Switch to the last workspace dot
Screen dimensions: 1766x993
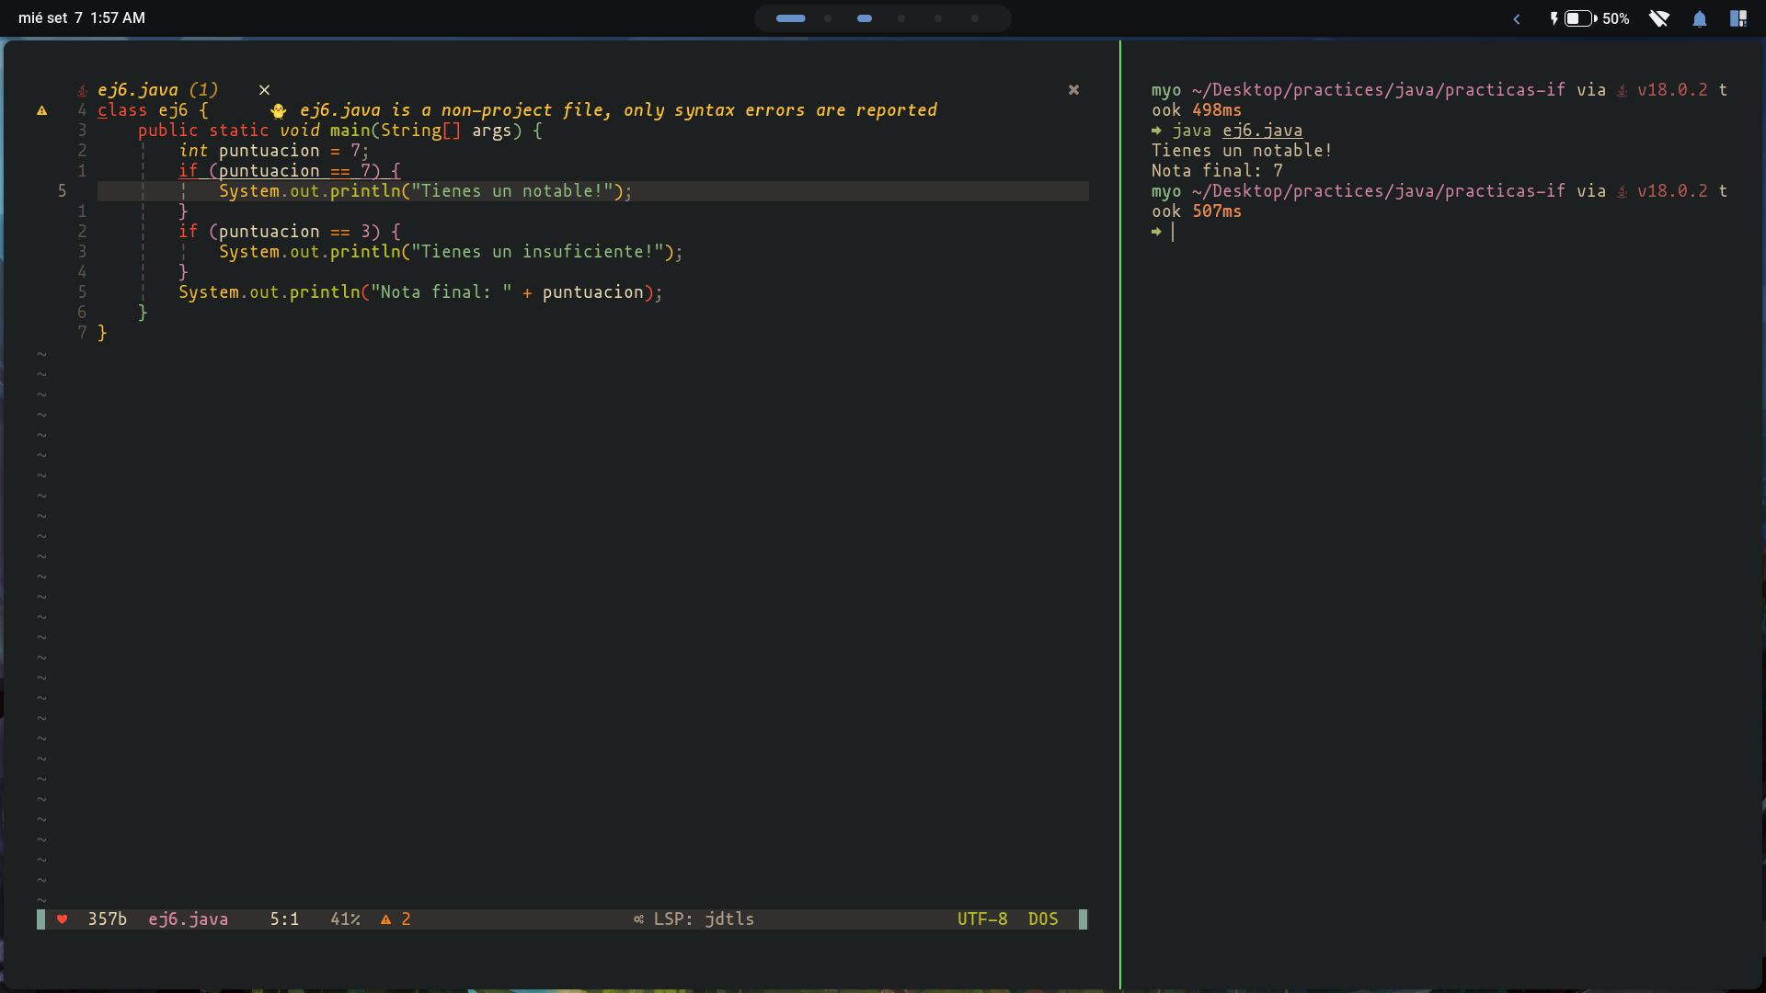pyautogui.click(x=974, y=18)
